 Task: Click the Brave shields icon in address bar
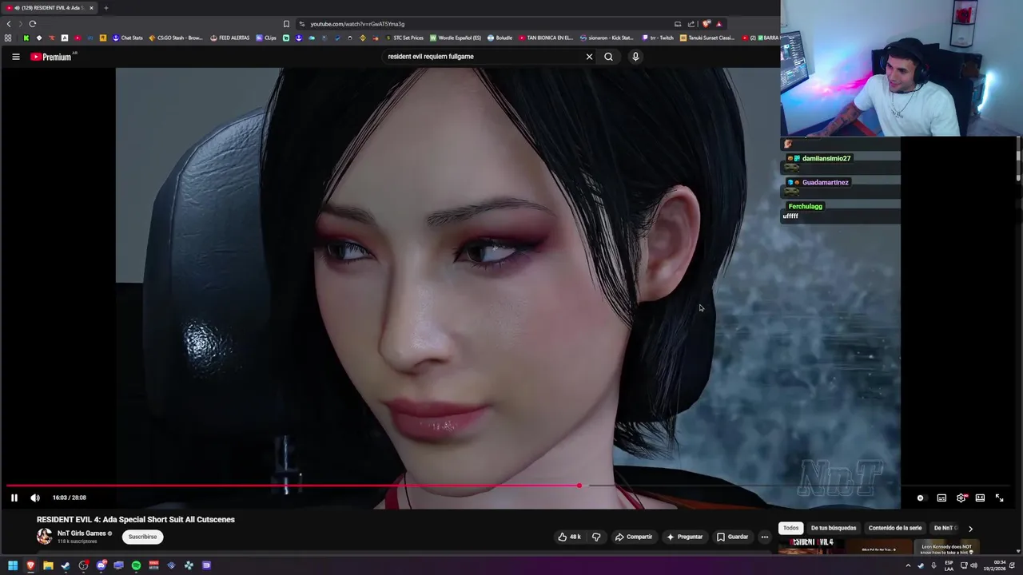(x=706, y=24)
